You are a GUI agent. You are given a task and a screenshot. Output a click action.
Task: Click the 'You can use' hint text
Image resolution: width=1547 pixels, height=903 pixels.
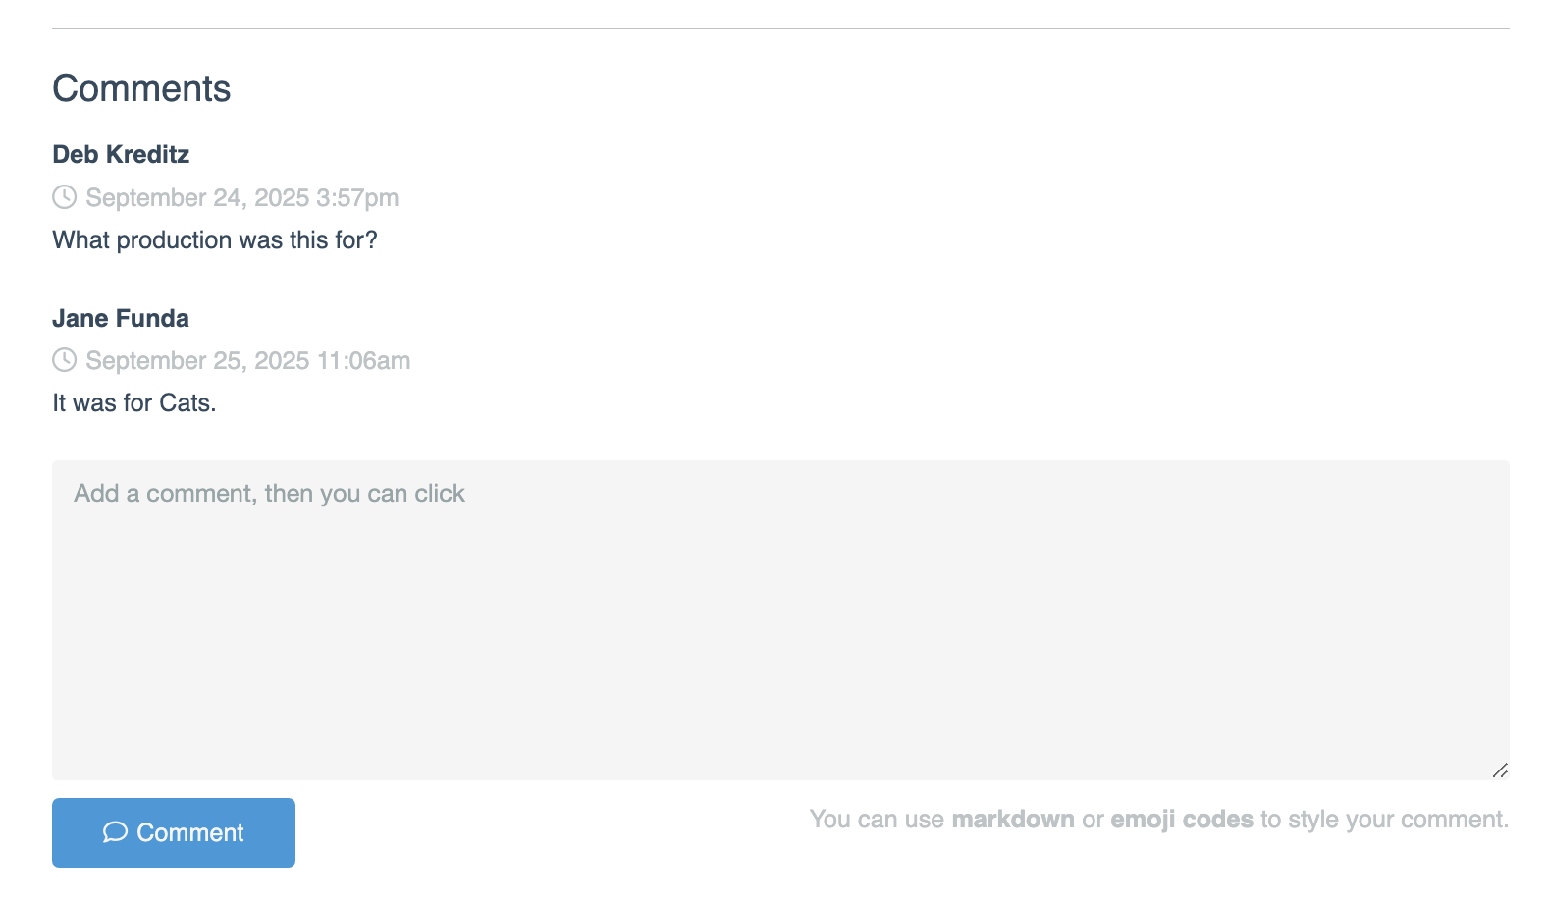(x=876, y=820)
